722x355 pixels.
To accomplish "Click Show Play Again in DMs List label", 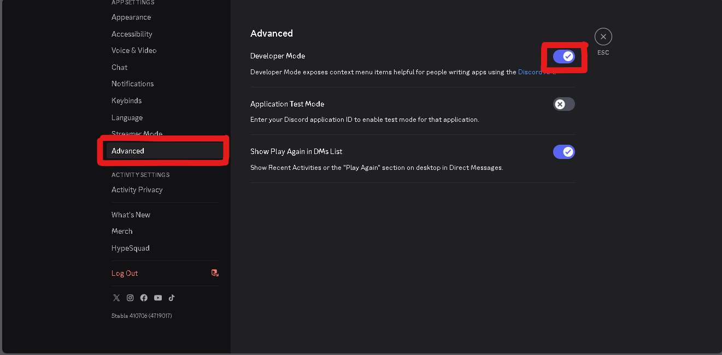I will [x=296, y=151].
